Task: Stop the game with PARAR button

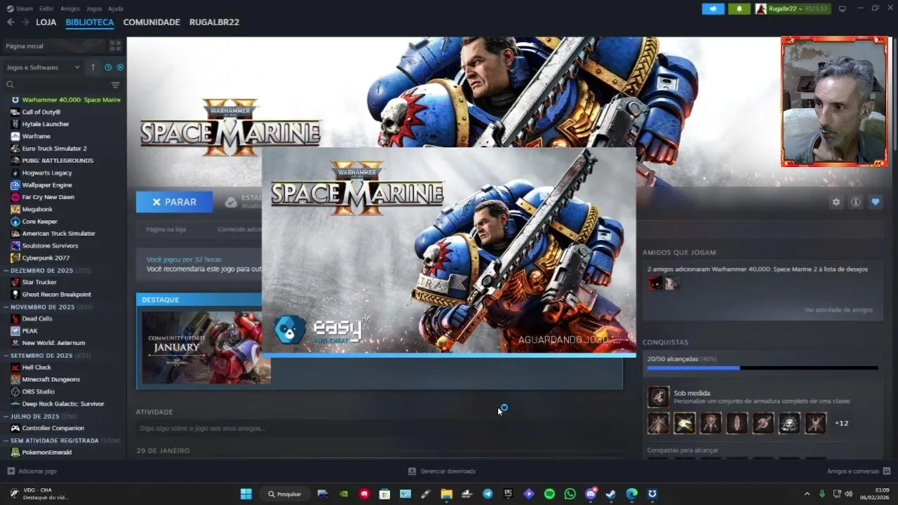Action: 174,202
